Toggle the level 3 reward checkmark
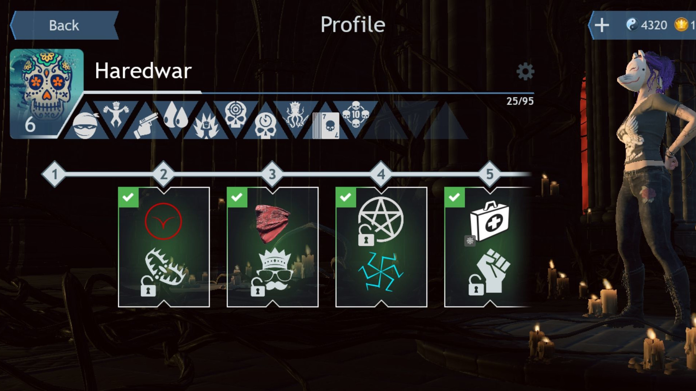 [237, 197]
